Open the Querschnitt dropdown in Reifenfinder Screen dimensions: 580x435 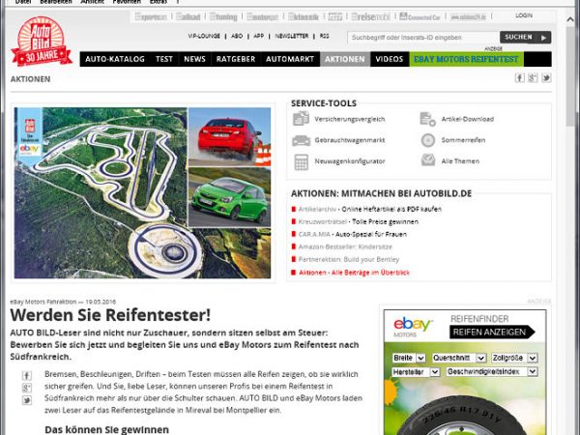tap(458, 358)
